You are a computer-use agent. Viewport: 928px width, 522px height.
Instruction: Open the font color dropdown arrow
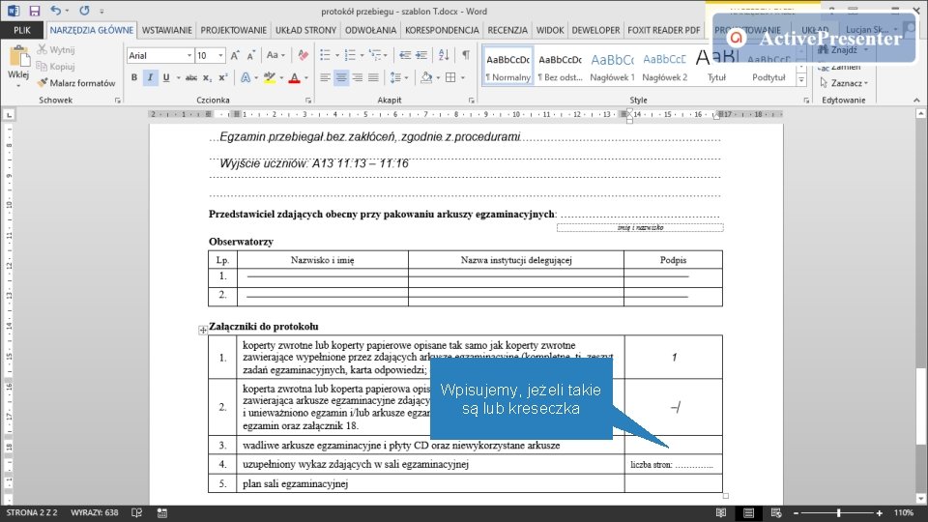(306, 77)
